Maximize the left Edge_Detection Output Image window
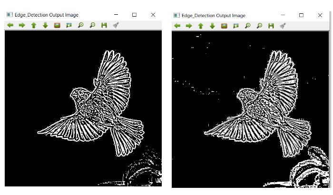The width and height of the screenshot is (333, 195). [x=134, y=15]
